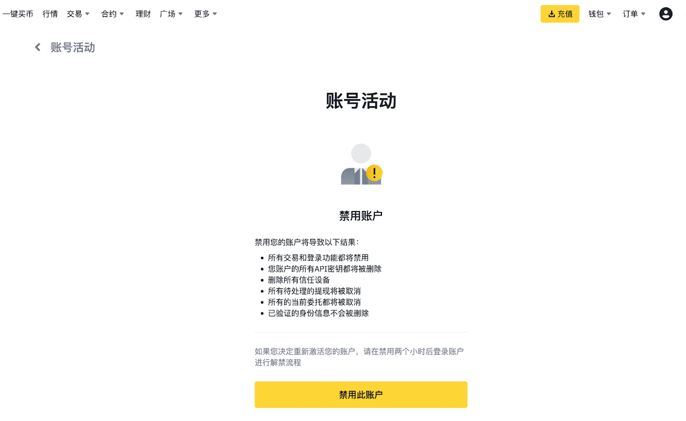The height and width of the screenshot is (421, 686).
Task: Click the 合约 menu label
Action: pos(109,14)
